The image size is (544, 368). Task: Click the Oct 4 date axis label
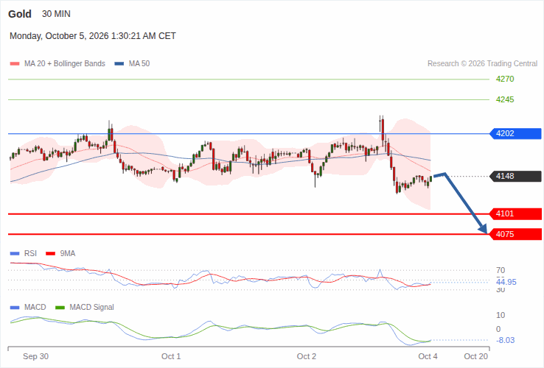pos(428,356)
